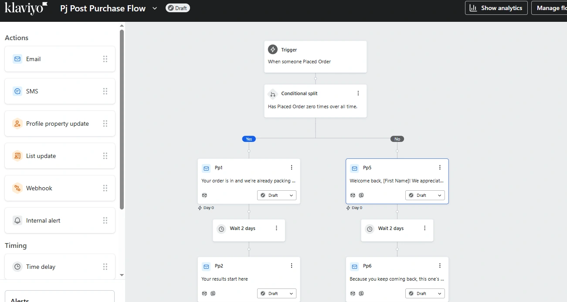Viewport: 567px width, 302px height.
Task: Click the sidebar vertical scrollbar
Action: click(x=122, y=118)
